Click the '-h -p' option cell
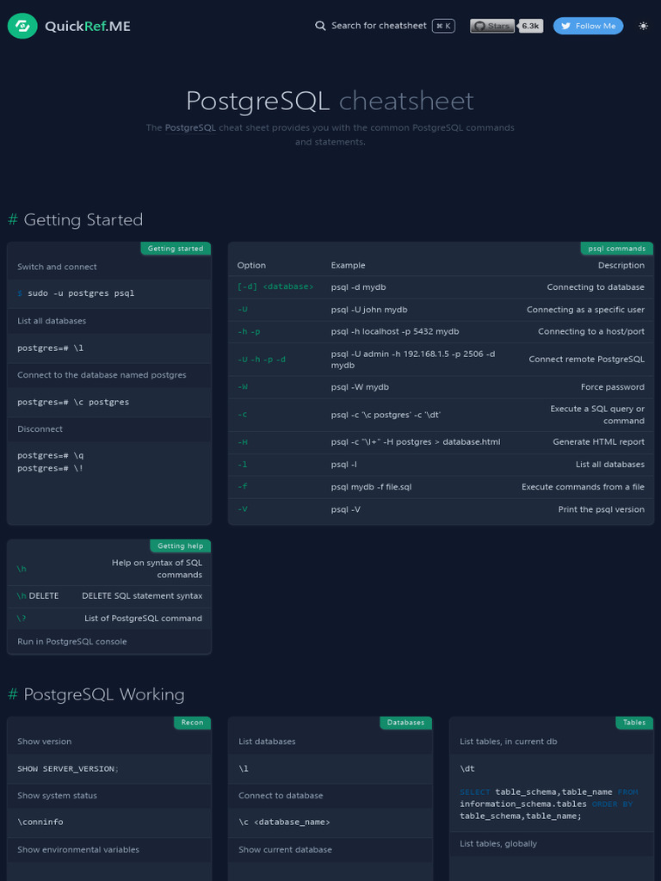The height and width of the screenshot is (881, 661). [249, 331]
